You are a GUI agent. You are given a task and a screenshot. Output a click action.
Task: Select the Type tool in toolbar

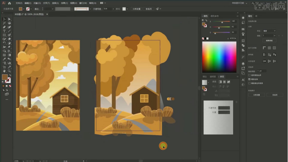4,31
